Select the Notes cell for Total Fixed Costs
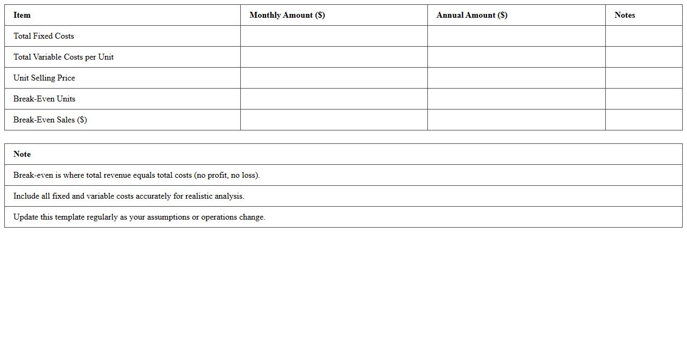 point(643,36)
